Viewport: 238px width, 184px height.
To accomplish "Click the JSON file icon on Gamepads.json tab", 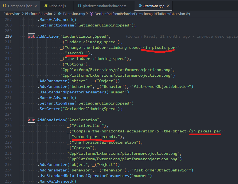I will coord(5,5).
